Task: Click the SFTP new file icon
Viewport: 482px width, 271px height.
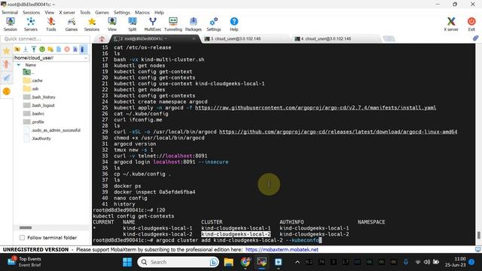Action: 59,49
